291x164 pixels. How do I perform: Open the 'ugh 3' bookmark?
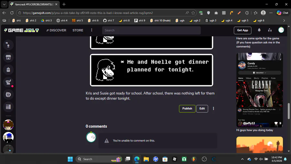(210, 20)
